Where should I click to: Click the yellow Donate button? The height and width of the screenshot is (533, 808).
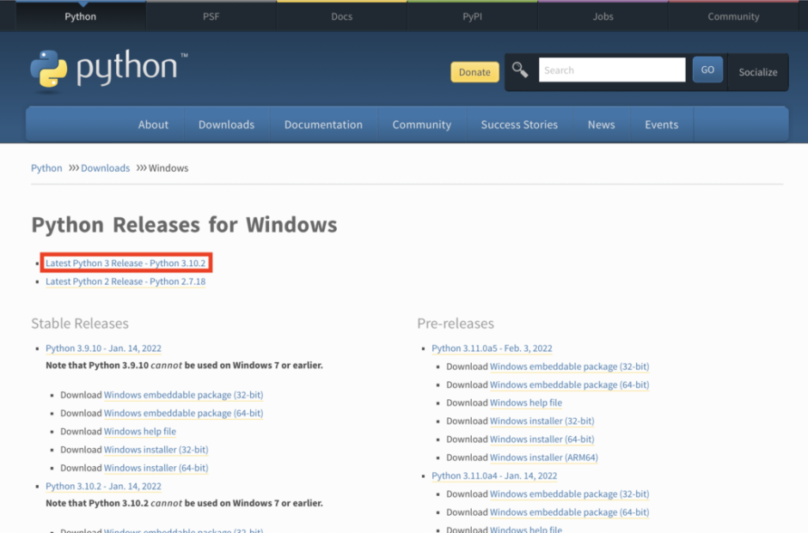click(474, 72)
